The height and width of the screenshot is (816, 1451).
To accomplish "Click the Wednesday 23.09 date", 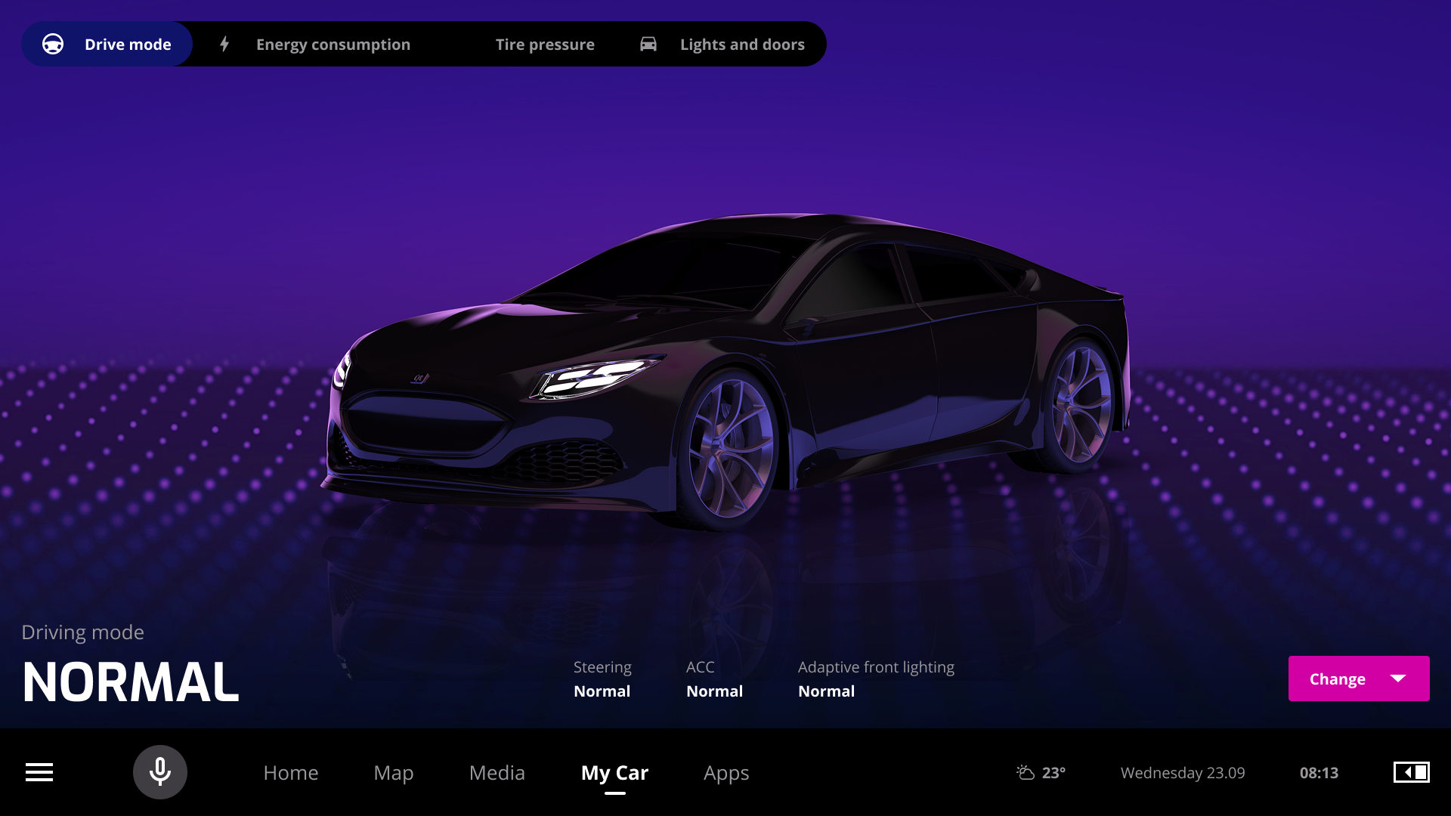I will [x=1183, y=772].
